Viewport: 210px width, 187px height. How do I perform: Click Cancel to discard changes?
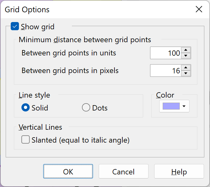click(124, 171)
